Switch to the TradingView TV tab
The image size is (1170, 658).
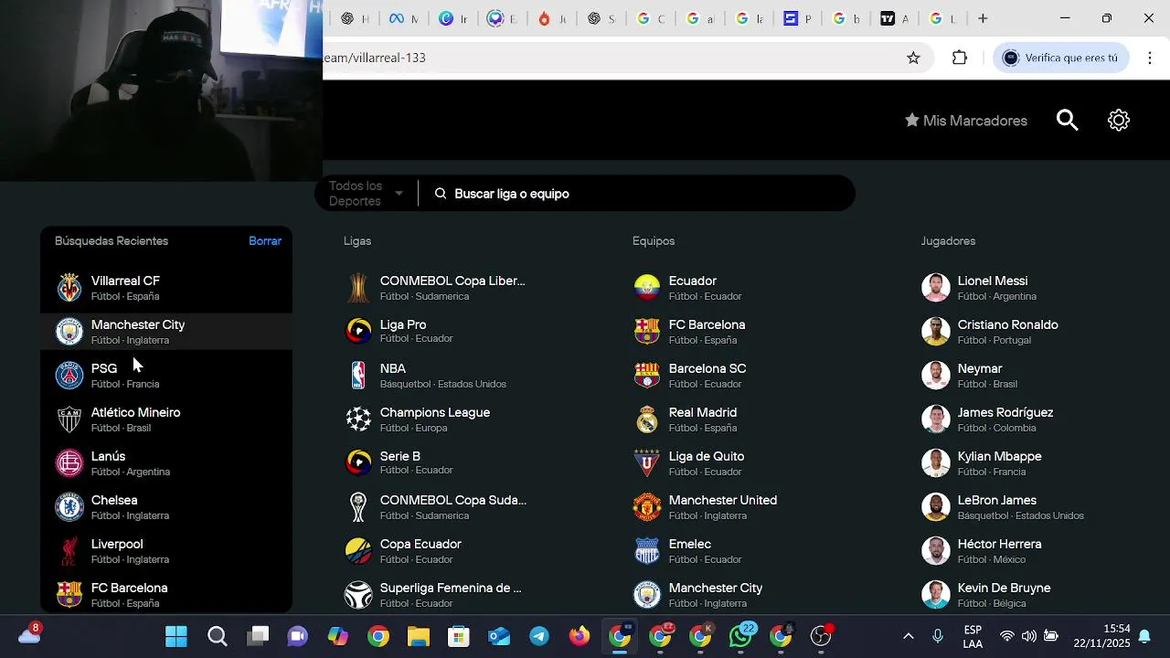click(895, 18)
